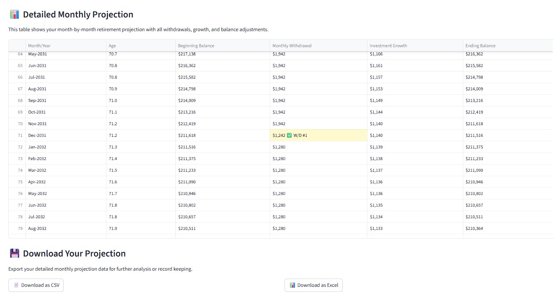This screenshot has width=554, height=301.
Task: Sort by the Month/Year column header
Action: point(39,46)
